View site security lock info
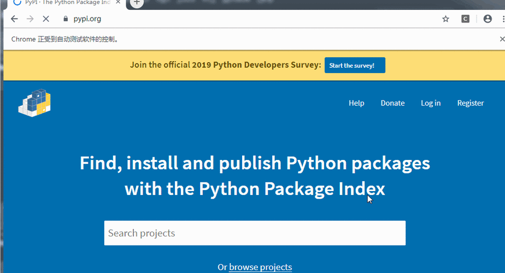This screenshot has width=505, height=273. click(x=66, y=19)
